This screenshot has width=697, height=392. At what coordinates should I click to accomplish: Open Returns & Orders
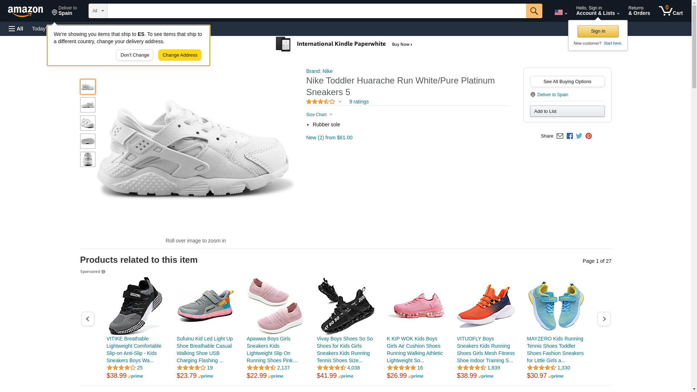point(639,11)
